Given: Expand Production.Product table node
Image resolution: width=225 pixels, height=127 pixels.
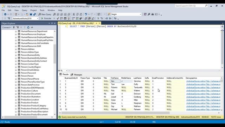Looking at the screenshot, I should click(16, 103).
